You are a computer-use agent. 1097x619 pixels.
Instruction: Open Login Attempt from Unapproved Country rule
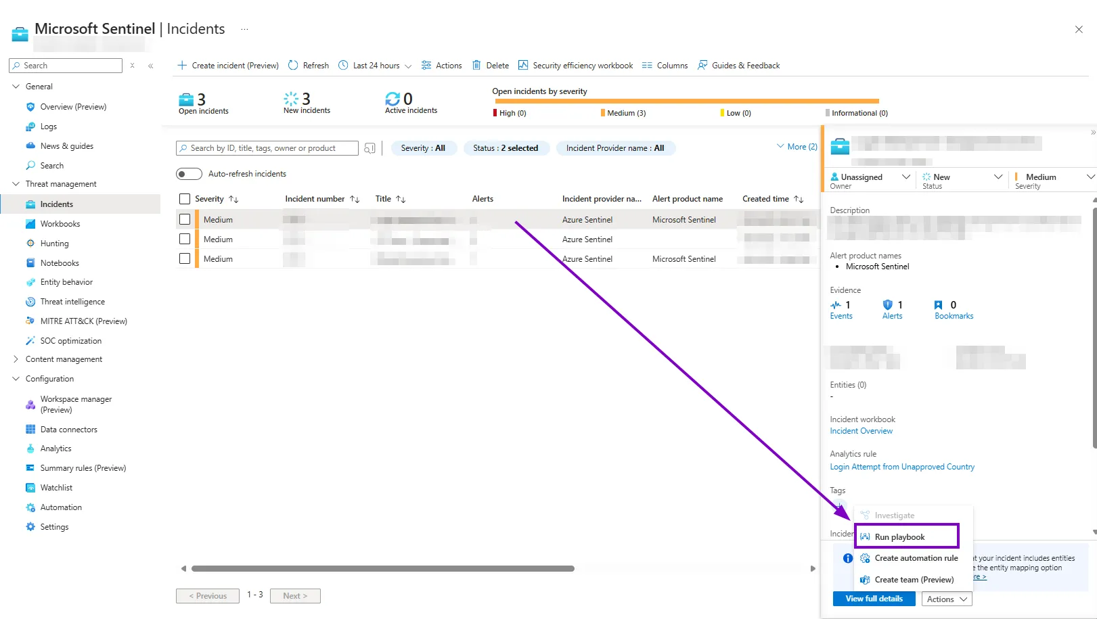tap(902, 467)
